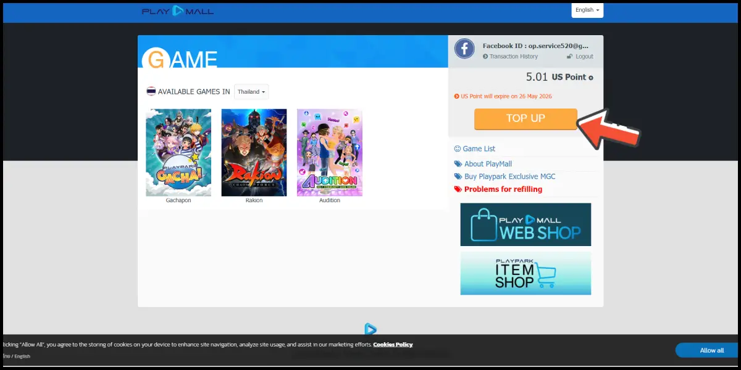
Task: Click the Facebook account icon
Action: pyautogui.click(x=464, y=49)
